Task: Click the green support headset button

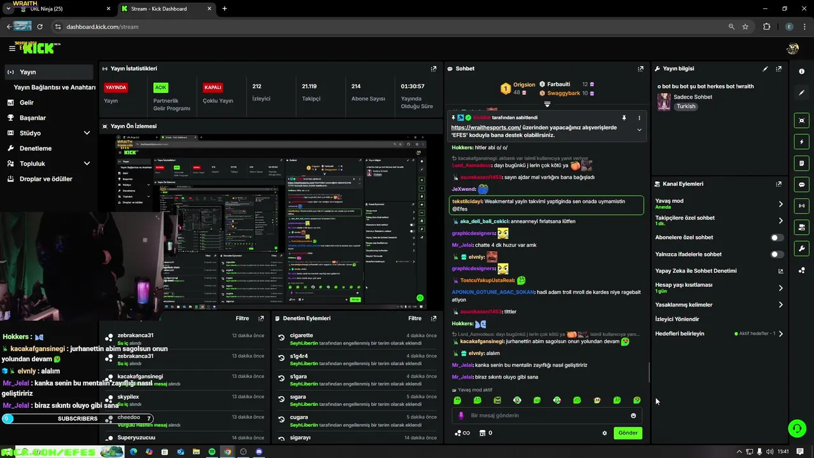Action: 797,428
